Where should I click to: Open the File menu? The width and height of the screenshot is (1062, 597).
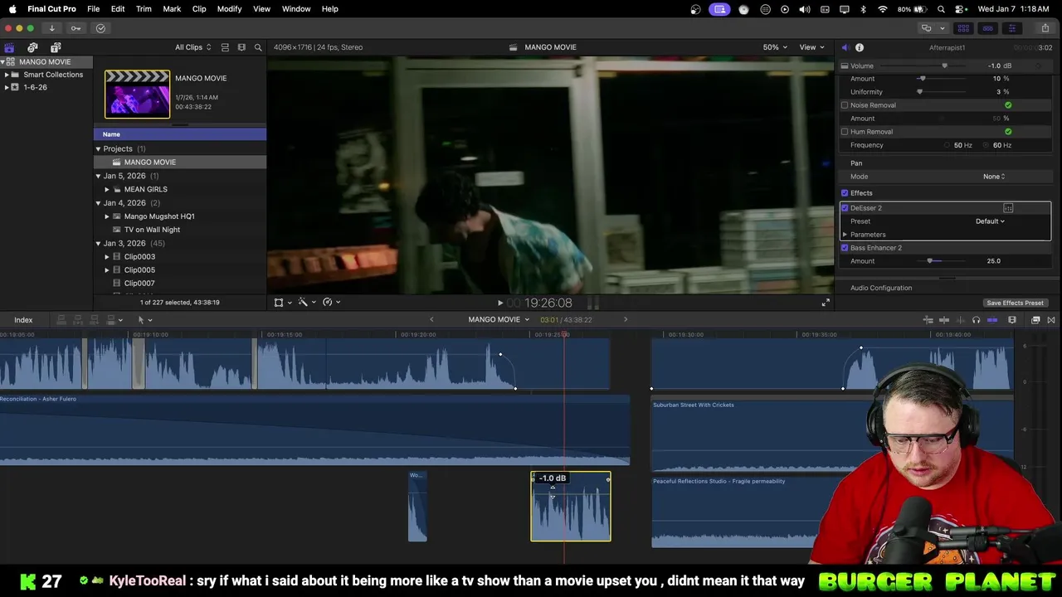94,9
